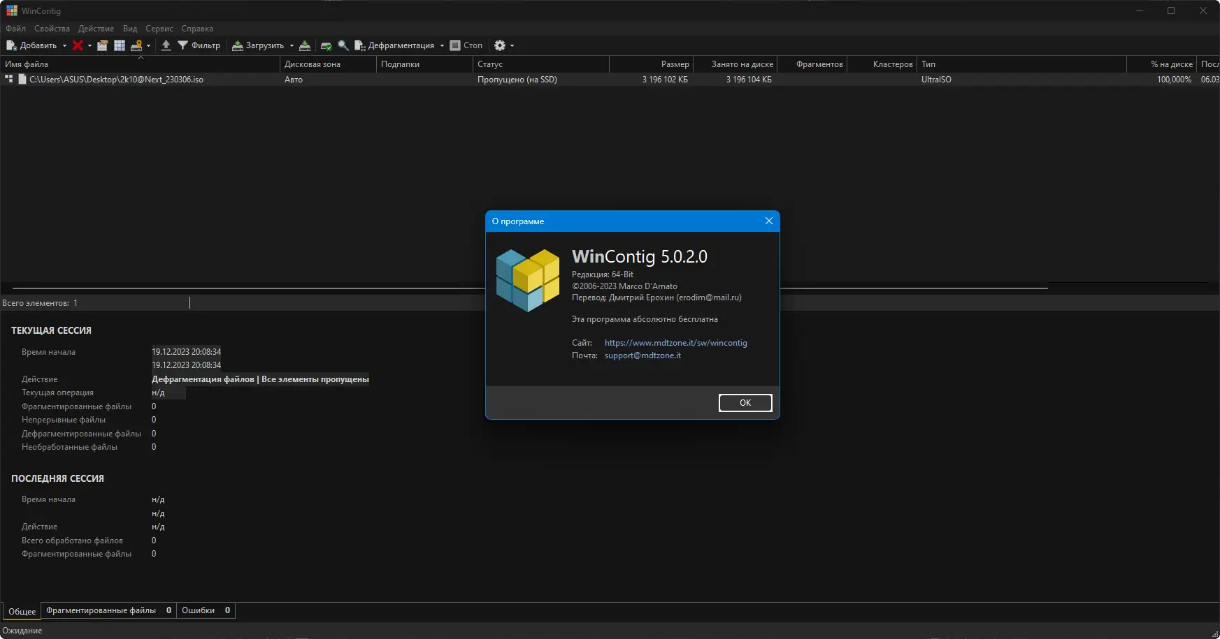Click the support@mdtzone.it email link
The image size is (1220, 639).
coord(643,355)
